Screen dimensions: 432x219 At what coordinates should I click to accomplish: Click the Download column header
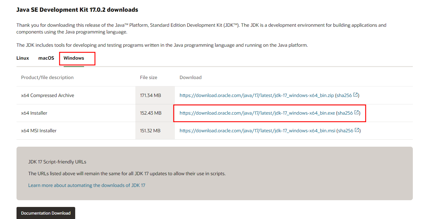pyautogui.click(x=190, y=78)
